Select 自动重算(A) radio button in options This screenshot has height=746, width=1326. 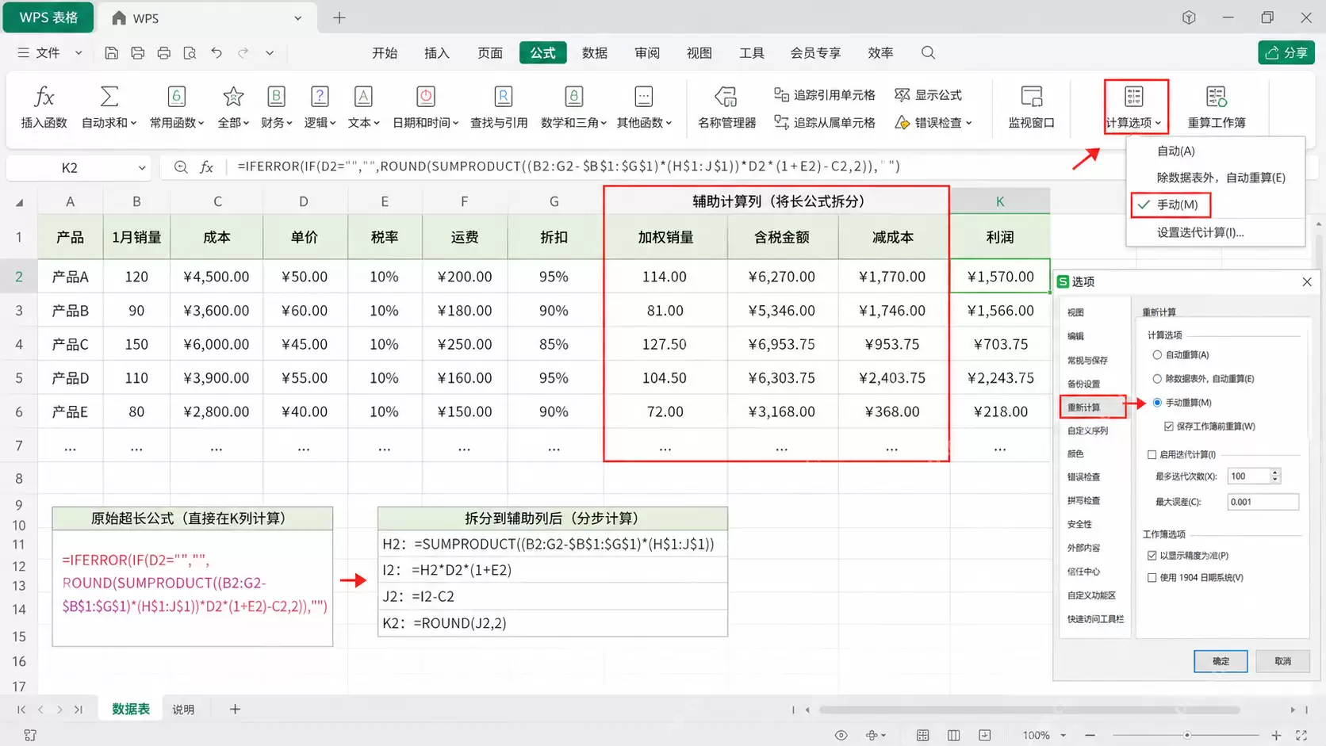(x=1157, y=355)
